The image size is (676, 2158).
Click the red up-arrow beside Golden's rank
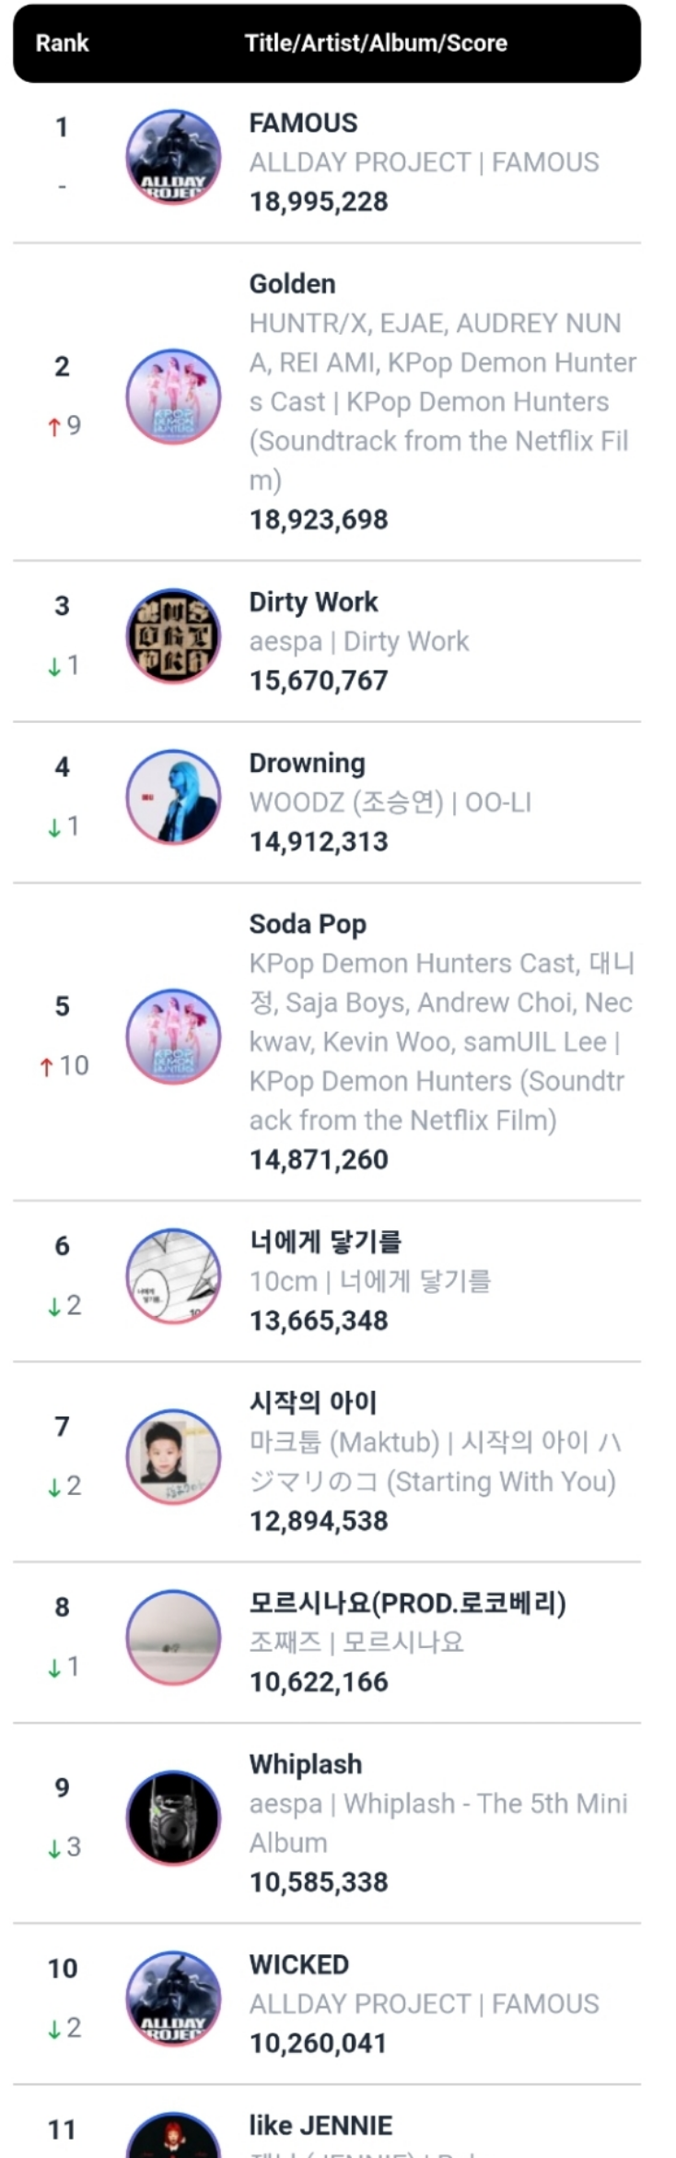(53, 426)
